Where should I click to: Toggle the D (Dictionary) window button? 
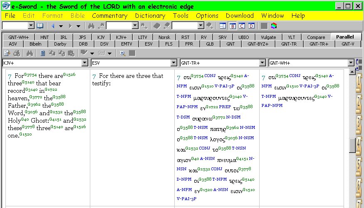251,26
